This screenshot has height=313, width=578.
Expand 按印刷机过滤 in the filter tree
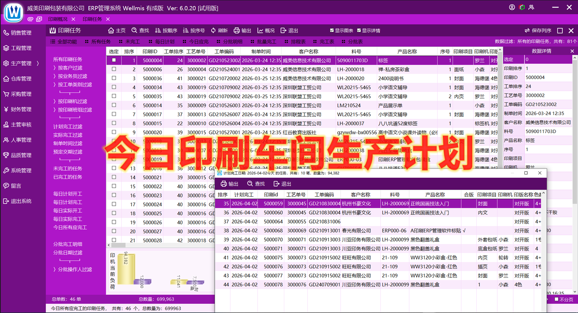55,101
